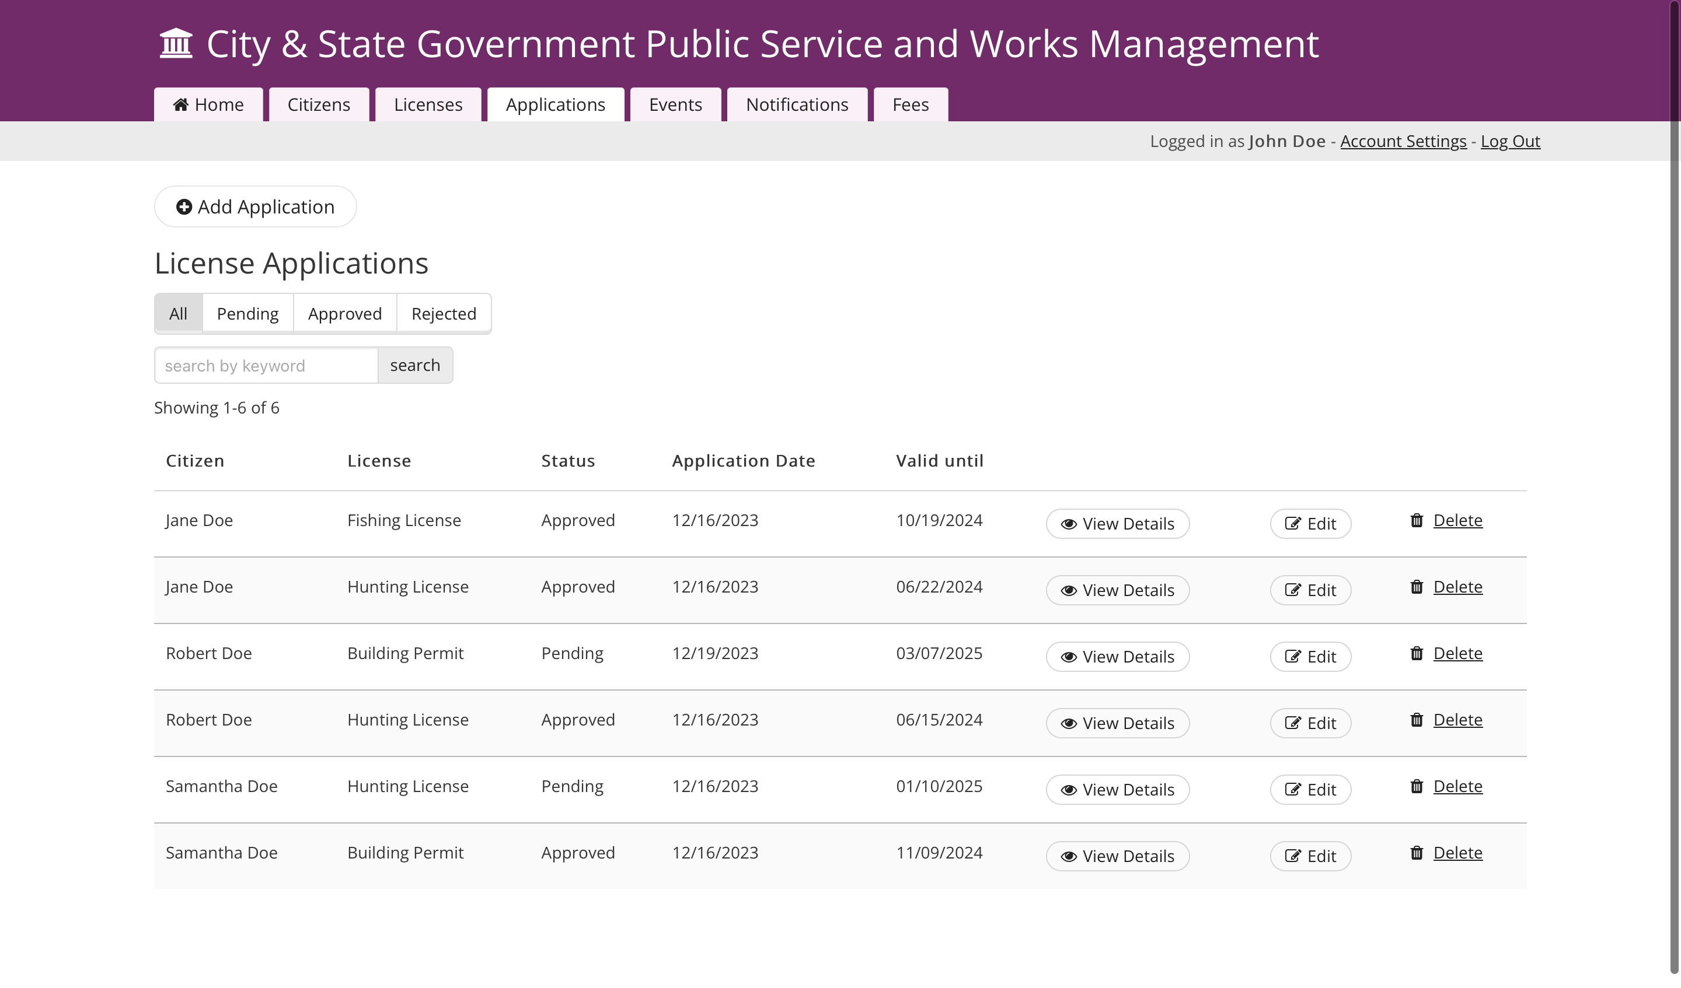Filter applications by Pending status

[247, 314]
